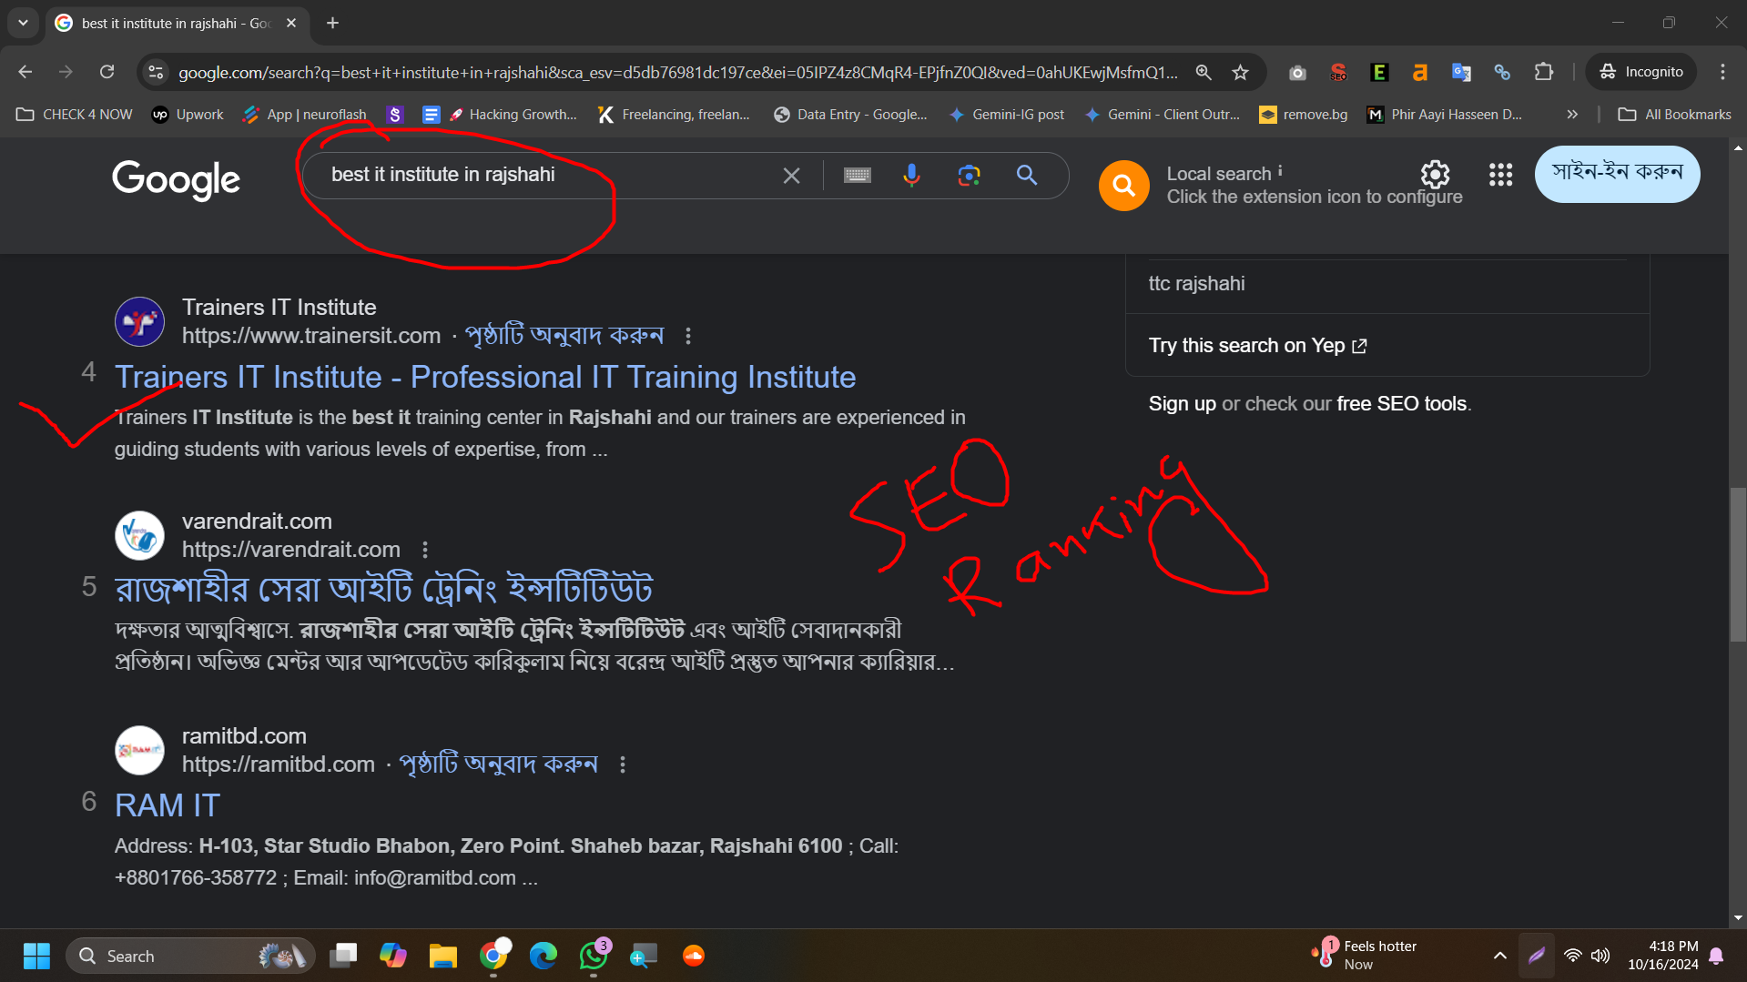Open options for ramitbd.com result
Screen dimensions: 1747x982
(x=623, y=764)
